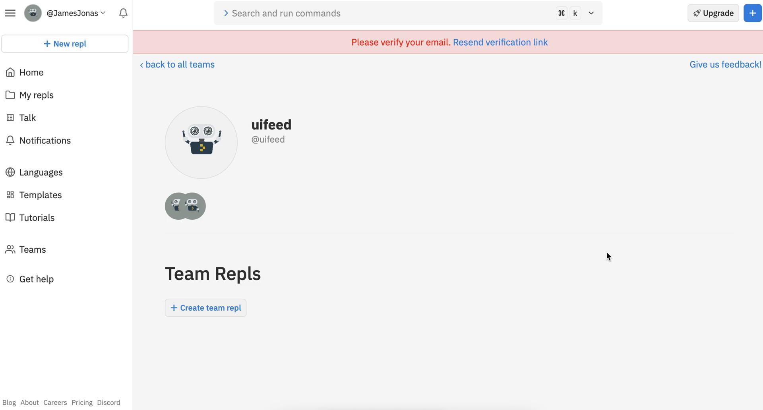Open My repls from the sidebar
The width and height of the screenshot is (763, 410).
pos(36,95)
